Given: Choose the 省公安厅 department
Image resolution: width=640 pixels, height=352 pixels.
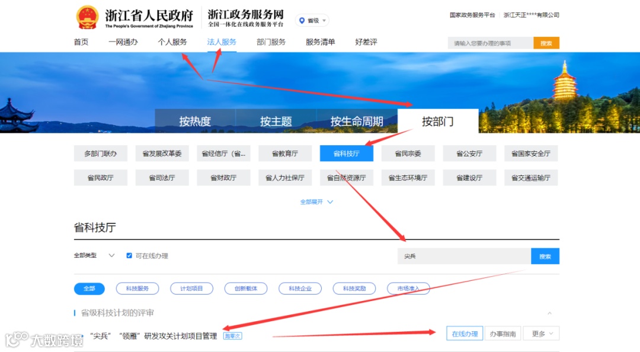Looking at the screenshot, I should [x=469, y=153].
